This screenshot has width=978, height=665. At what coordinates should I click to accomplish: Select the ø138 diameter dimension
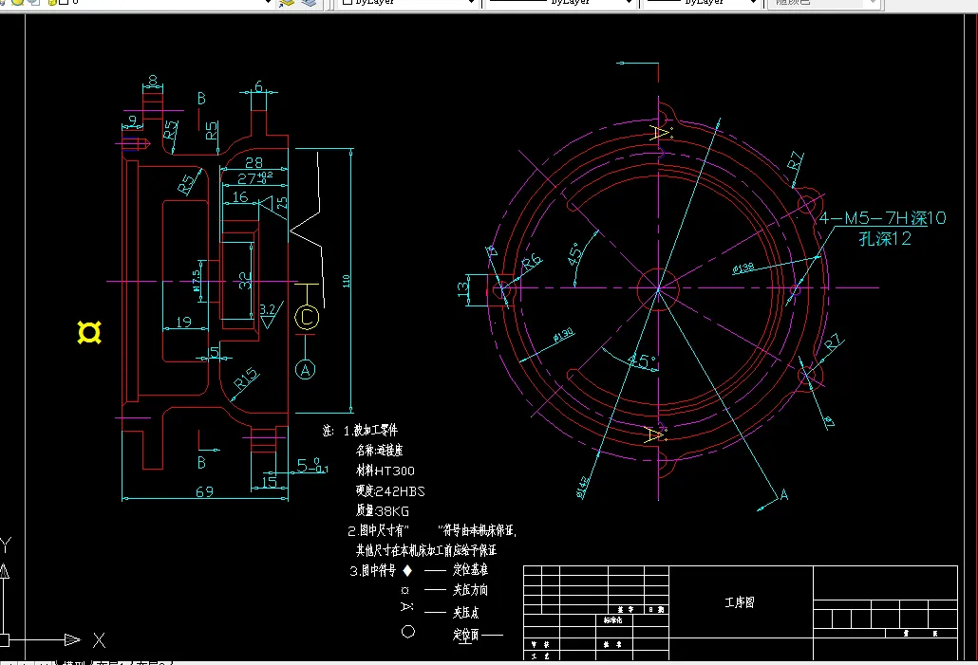743,268
